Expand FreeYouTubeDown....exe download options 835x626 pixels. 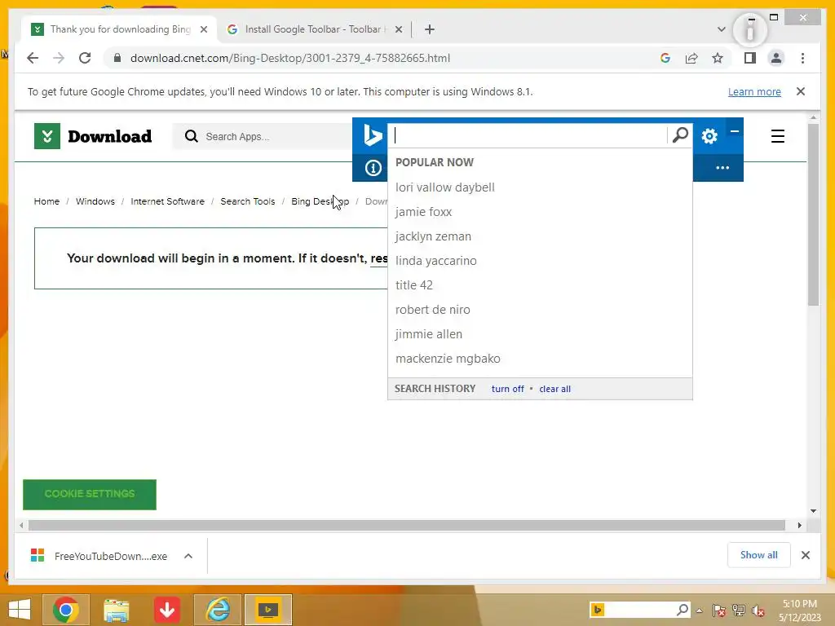pyautogui.click(x=188, y=556)
